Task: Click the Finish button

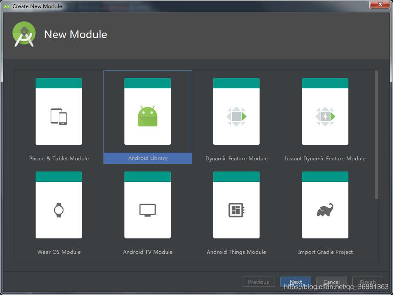Action: (x=367, y=282)
